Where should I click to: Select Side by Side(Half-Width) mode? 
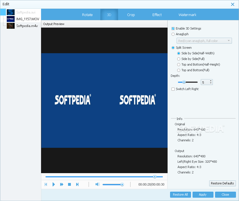179,53
